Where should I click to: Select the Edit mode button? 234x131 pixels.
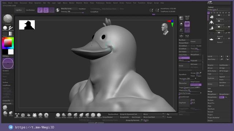click(40, 10)
